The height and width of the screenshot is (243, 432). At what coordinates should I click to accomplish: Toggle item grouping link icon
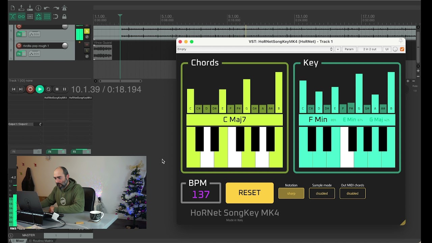[21, 17]
